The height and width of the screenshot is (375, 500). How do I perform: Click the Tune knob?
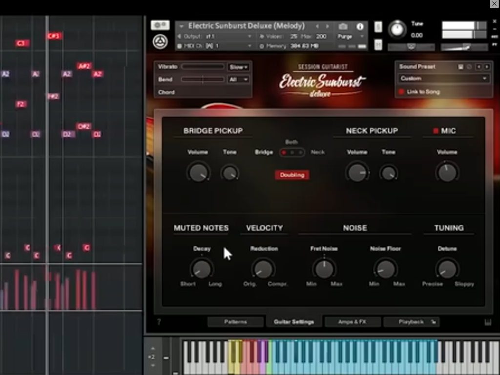[x=397, y=29]
